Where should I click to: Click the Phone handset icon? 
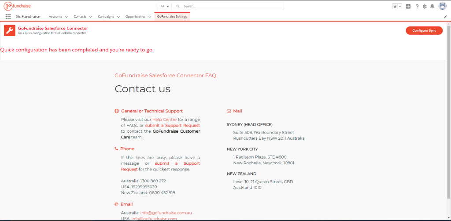click(x=116, y=149)
